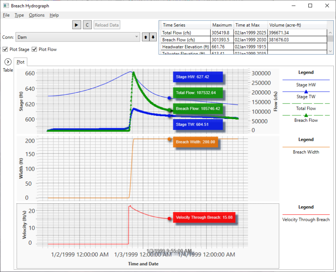Click the C button beside play
The width and height of the screenshot is (336, 272).
[87, 25]
